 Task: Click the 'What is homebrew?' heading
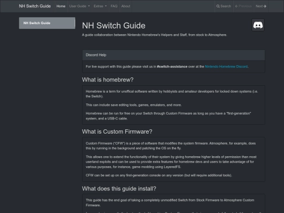(108, 80)
